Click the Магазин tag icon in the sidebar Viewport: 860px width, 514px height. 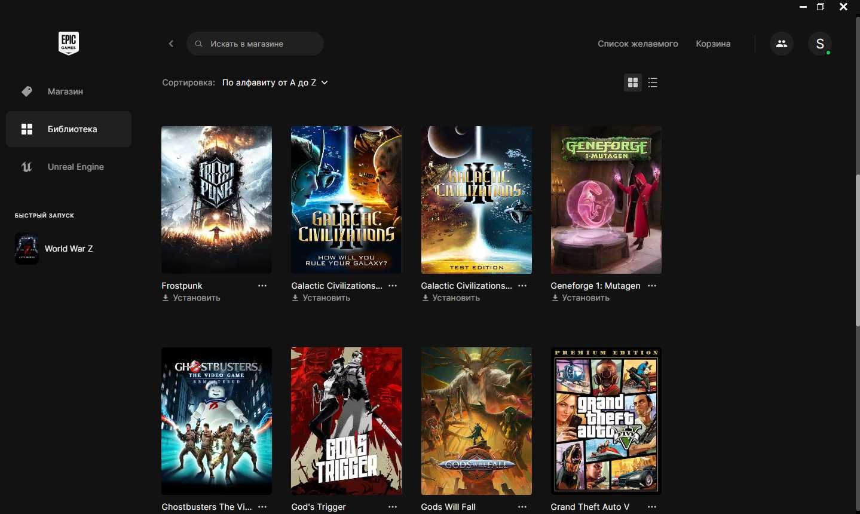click(x=27, y=91)
